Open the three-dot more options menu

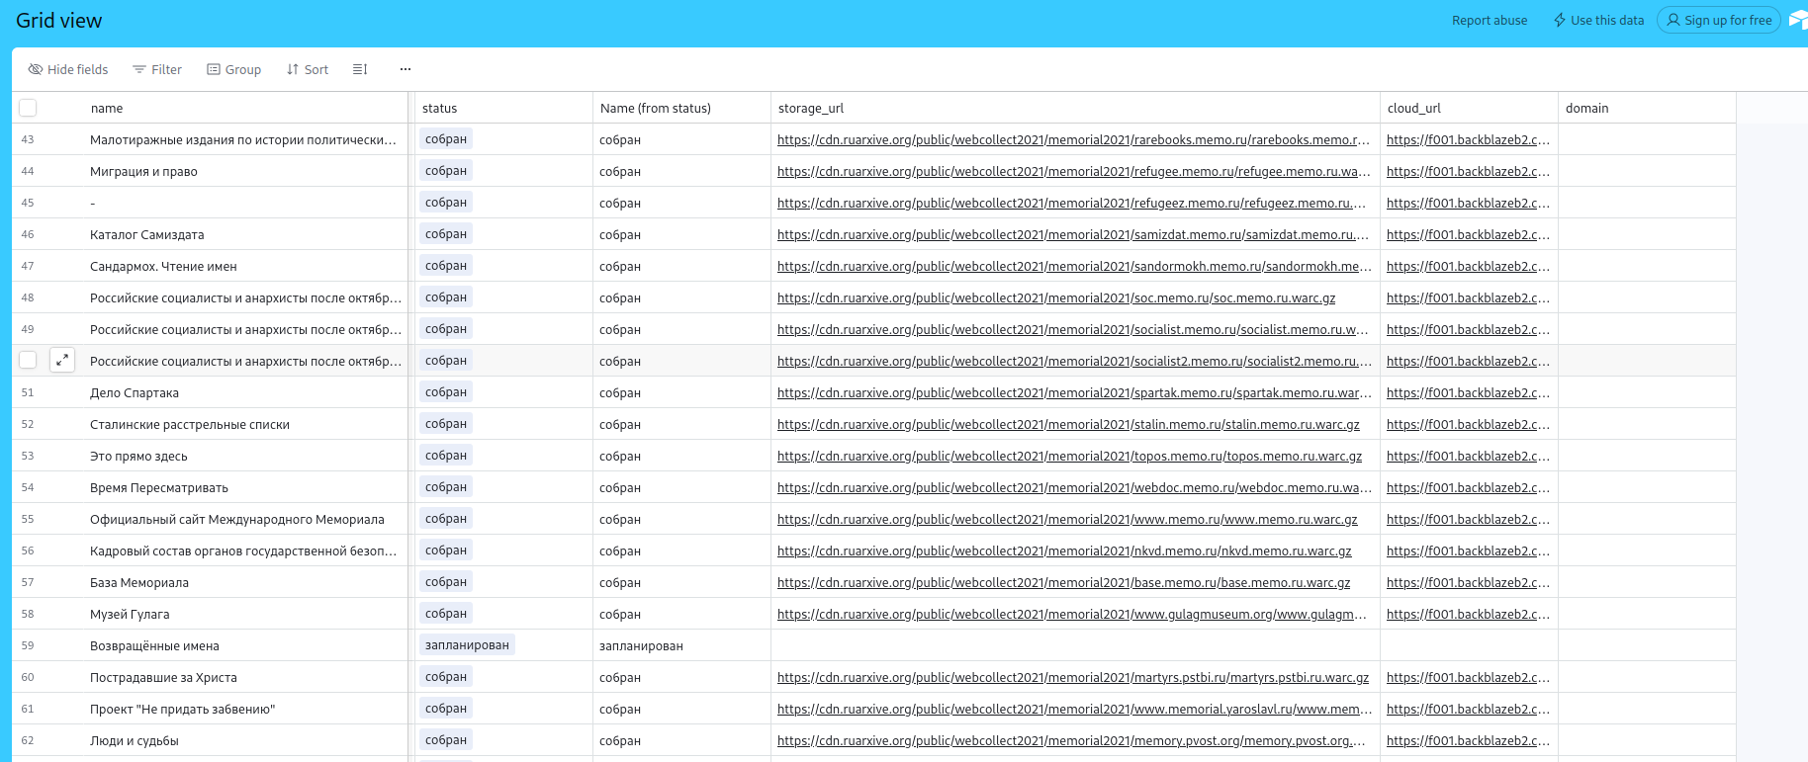tap(406, 69)
